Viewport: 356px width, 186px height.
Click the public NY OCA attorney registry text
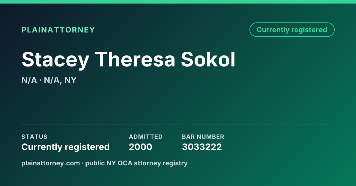click(136, 163)
